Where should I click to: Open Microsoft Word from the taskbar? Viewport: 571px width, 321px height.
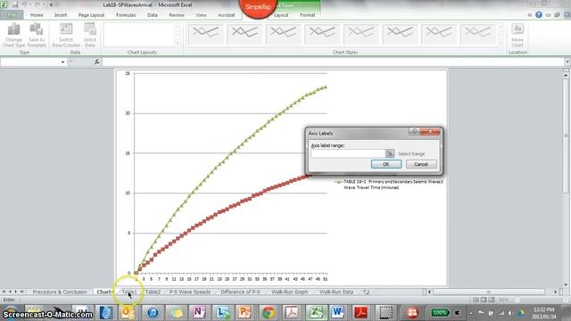click(x=337, y=312)
